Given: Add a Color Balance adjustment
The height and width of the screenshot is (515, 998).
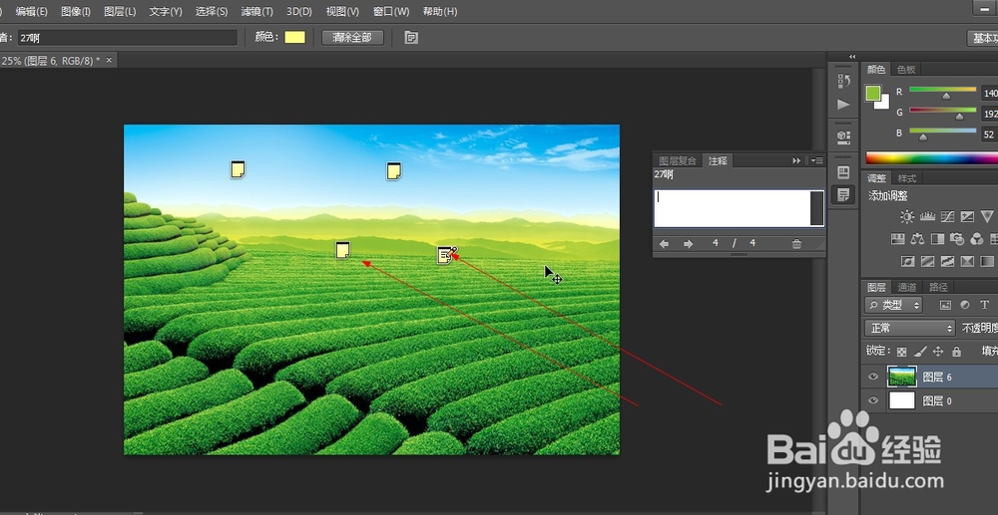Looking at the screenshot, I should 917,239.
